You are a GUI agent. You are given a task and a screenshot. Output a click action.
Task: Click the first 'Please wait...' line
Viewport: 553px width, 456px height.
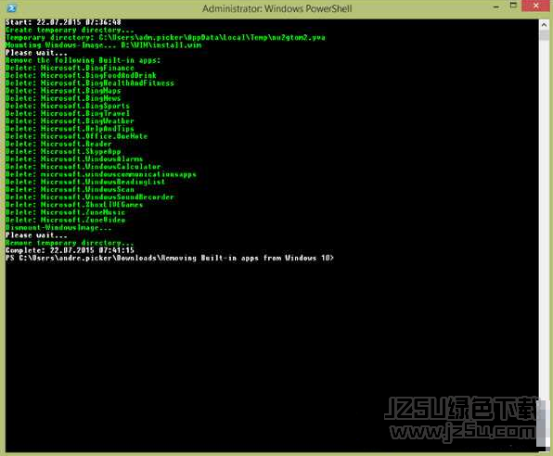[36, 53]
